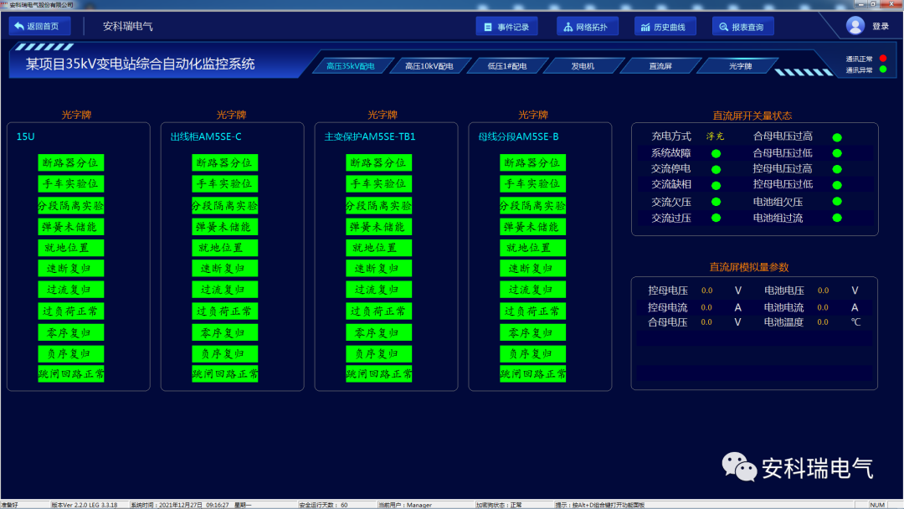Click 断路器分位 tile in 15U panel
This screenshot has width=904, height=509.
(x=71, y=162)
